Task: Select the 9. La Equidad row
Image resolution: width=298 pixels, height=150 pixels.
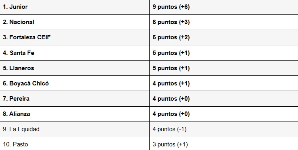Action: [x=149, y=130]
